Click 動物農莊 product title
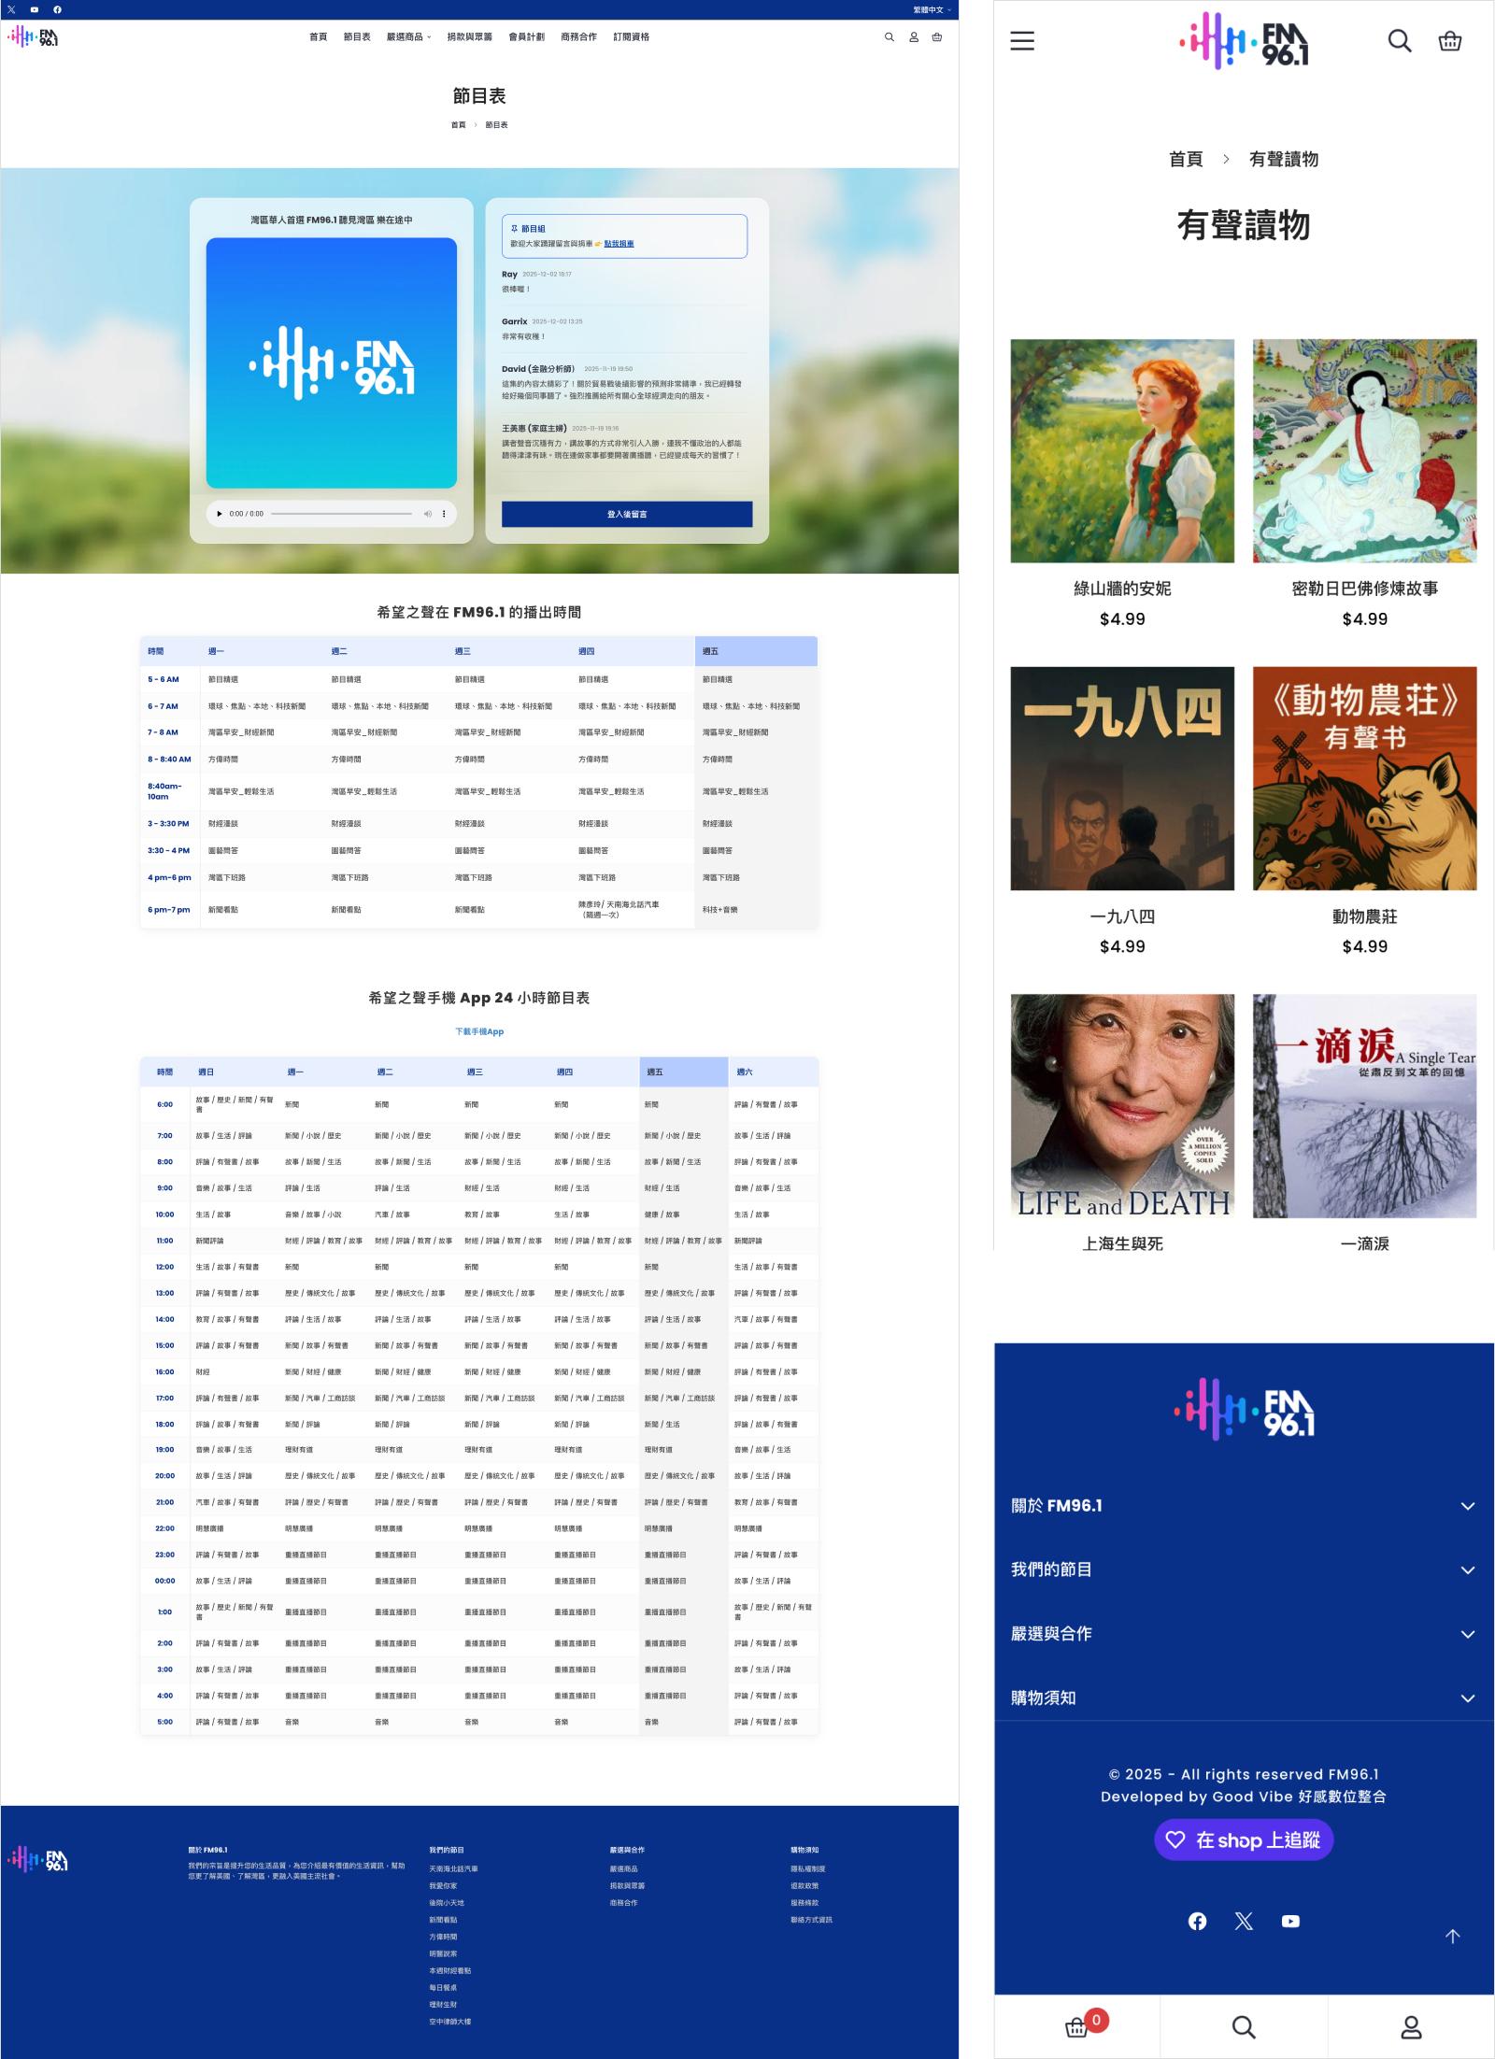Image resolution: width=1495 pixels, height=2059 pixels. [1365, 916]
